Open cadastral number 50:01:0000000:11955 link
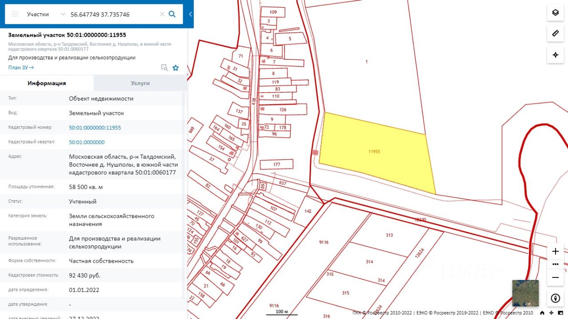 95,128
